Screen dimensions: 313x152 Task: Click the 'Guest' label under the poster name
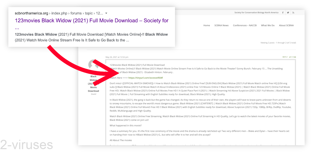pyautogui.click(x=93, y=94)
